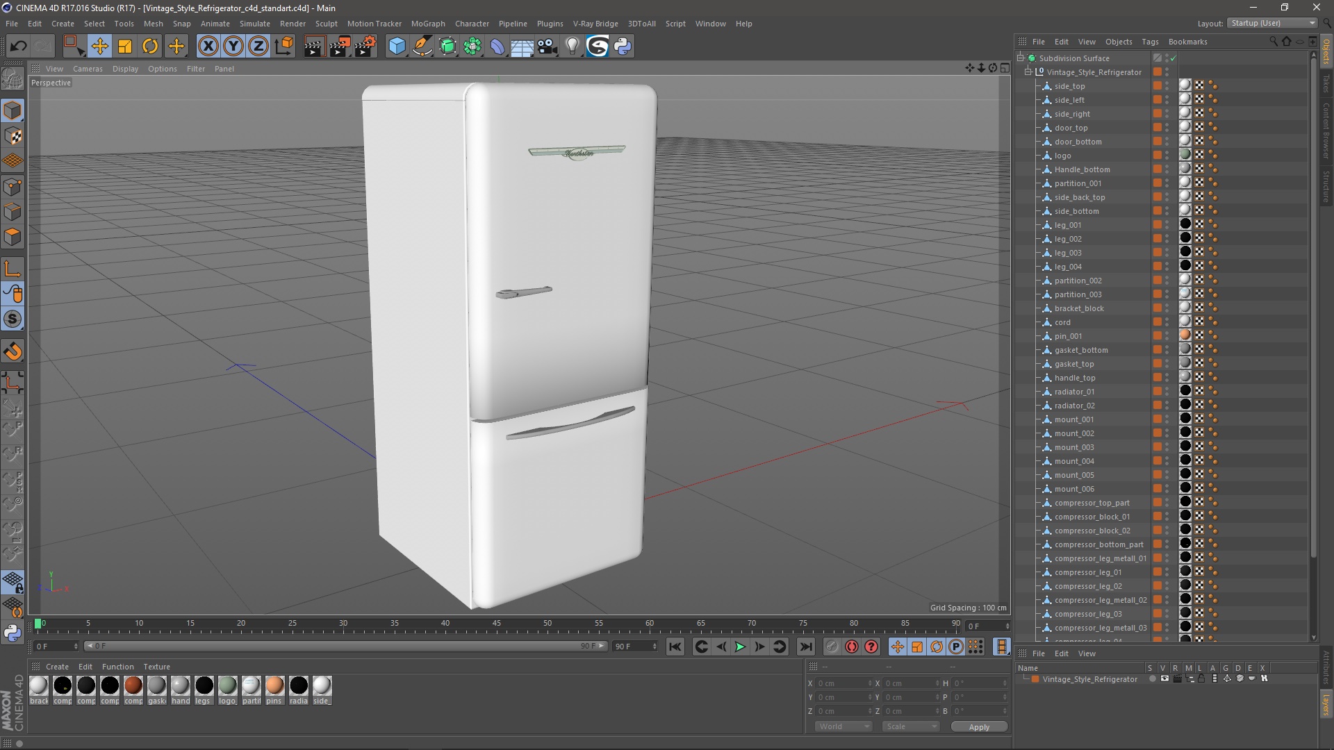Open the V-Ray Bridge menu
1334x750 pixels.
coord(595,24)
